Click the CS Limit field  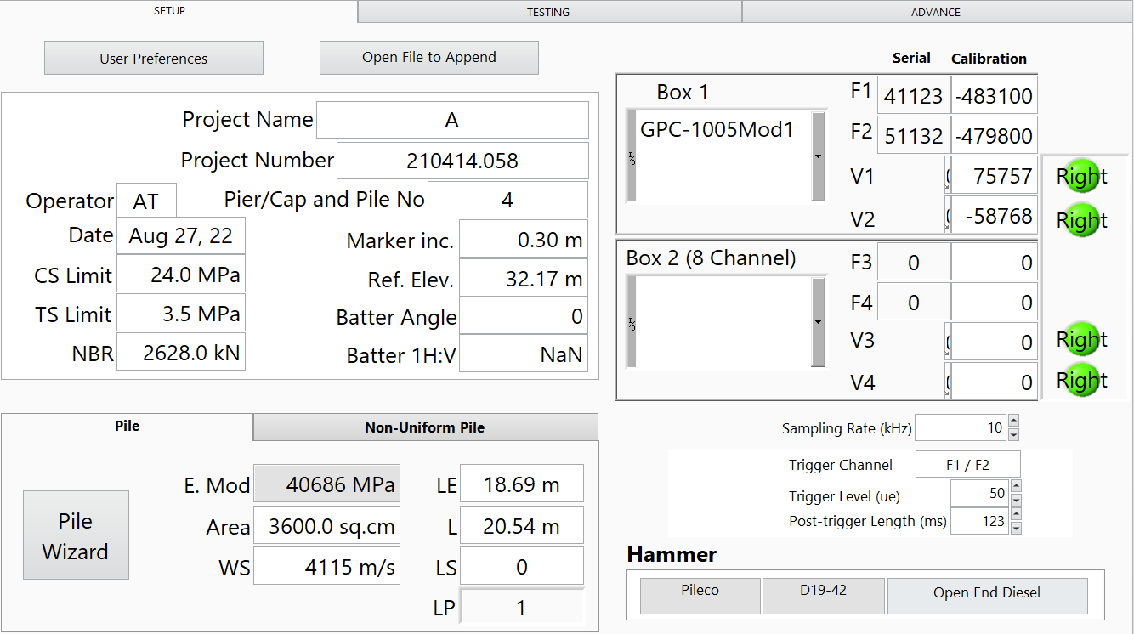click(181, 275)
